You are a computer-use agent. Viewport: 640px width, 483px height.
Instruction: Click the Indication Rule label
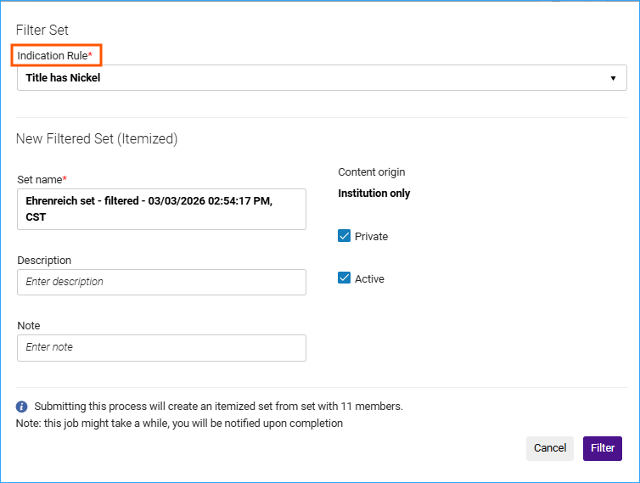pos(54,55)
